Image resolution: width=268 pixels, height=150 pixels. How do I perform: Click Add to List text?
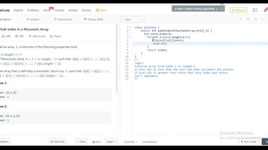point(39,36)
